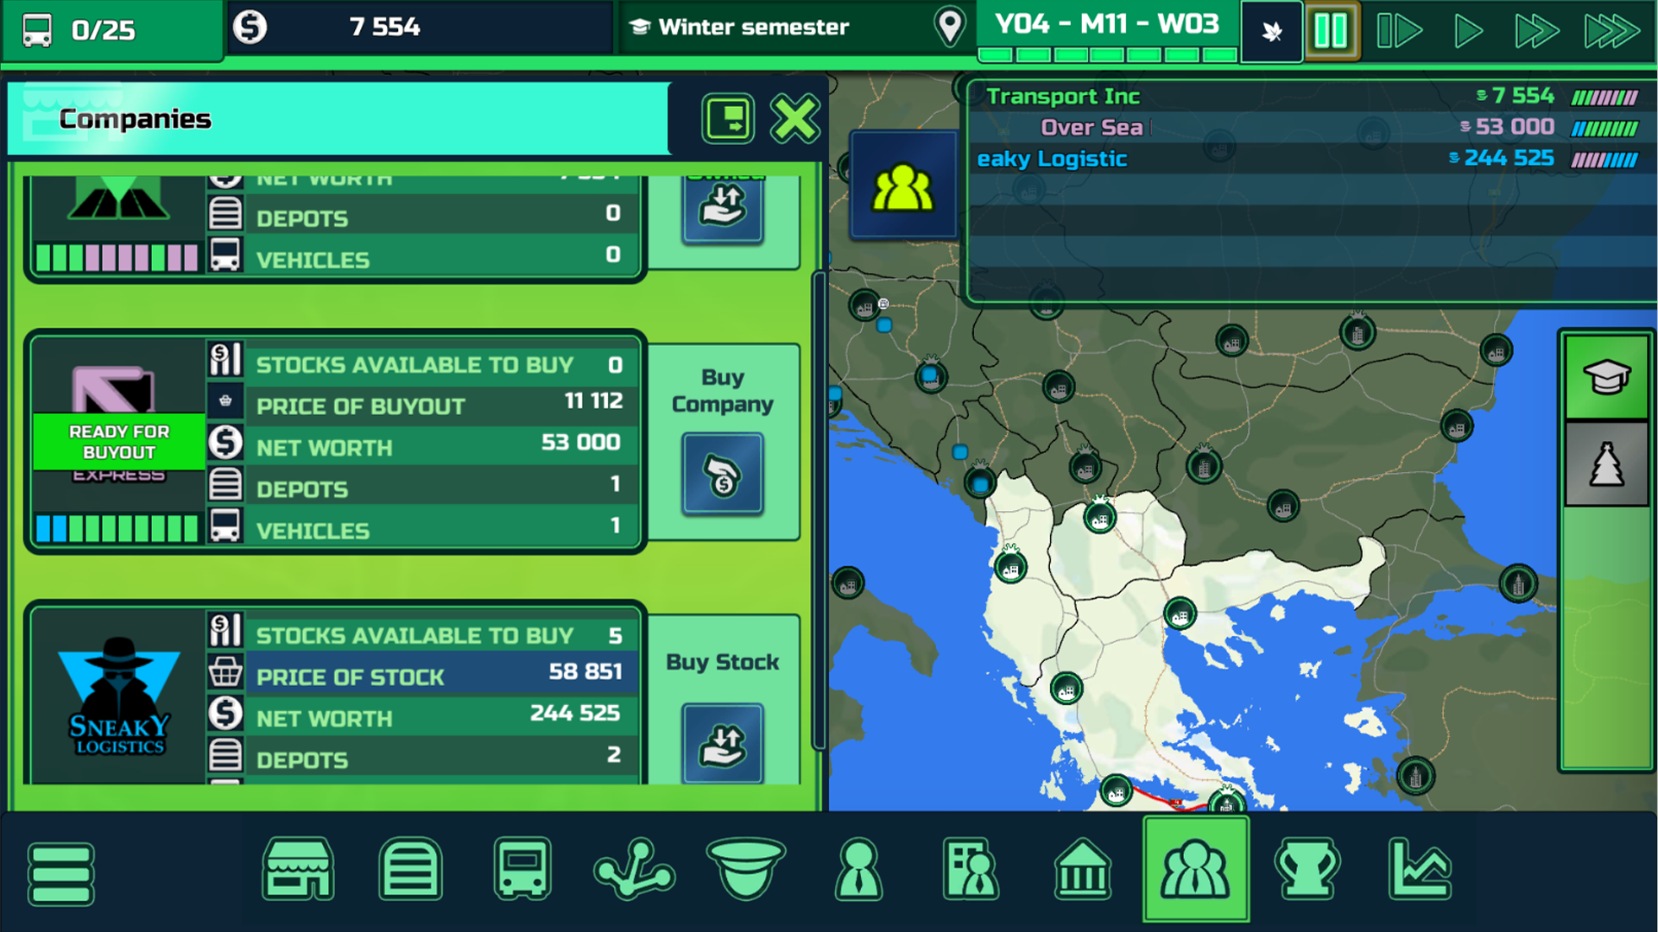
Task: Select the graduation cap icon beside the map
Action: (x=1605, y=377)
